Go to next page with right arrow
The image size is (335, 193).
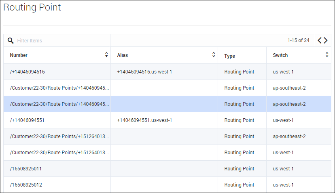pos(326,40)
